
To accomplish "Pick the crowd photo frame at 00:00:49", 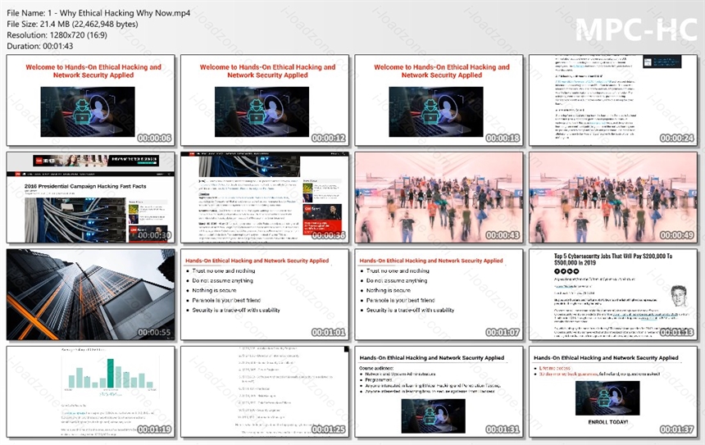I will 613,198.
